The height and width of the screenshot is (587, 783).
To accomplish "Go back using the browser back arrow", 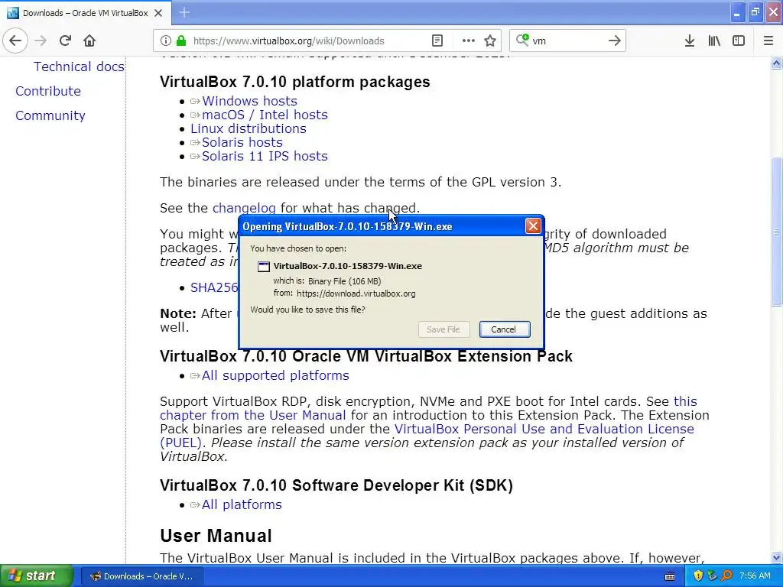I will (x=15, y=41).
